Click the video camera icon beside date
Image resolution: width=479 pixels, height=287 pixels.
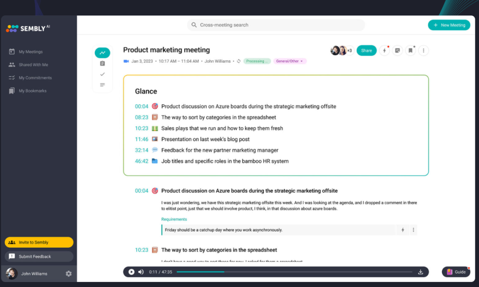point(126,61)
